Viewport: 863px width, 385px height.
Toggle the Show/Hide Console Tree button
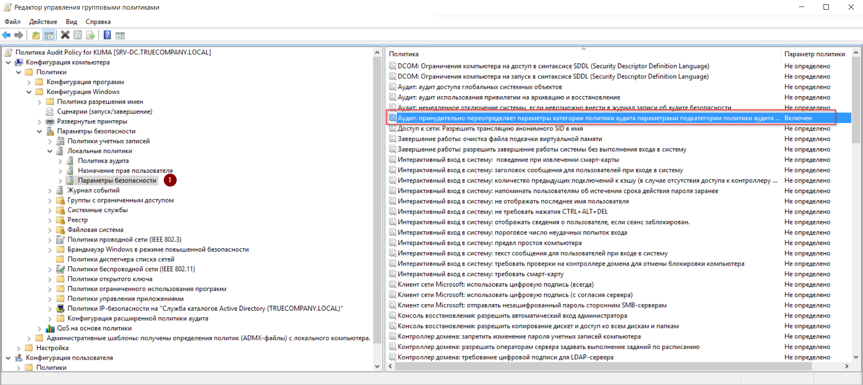coord(49,35)
